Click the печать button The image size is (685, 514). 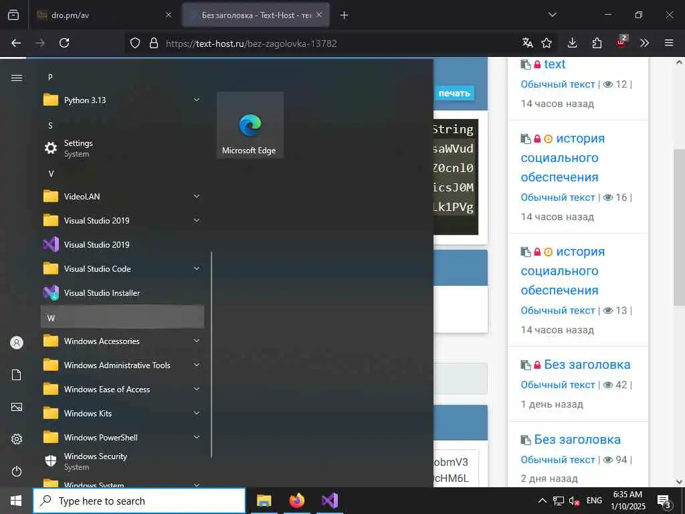454,93
